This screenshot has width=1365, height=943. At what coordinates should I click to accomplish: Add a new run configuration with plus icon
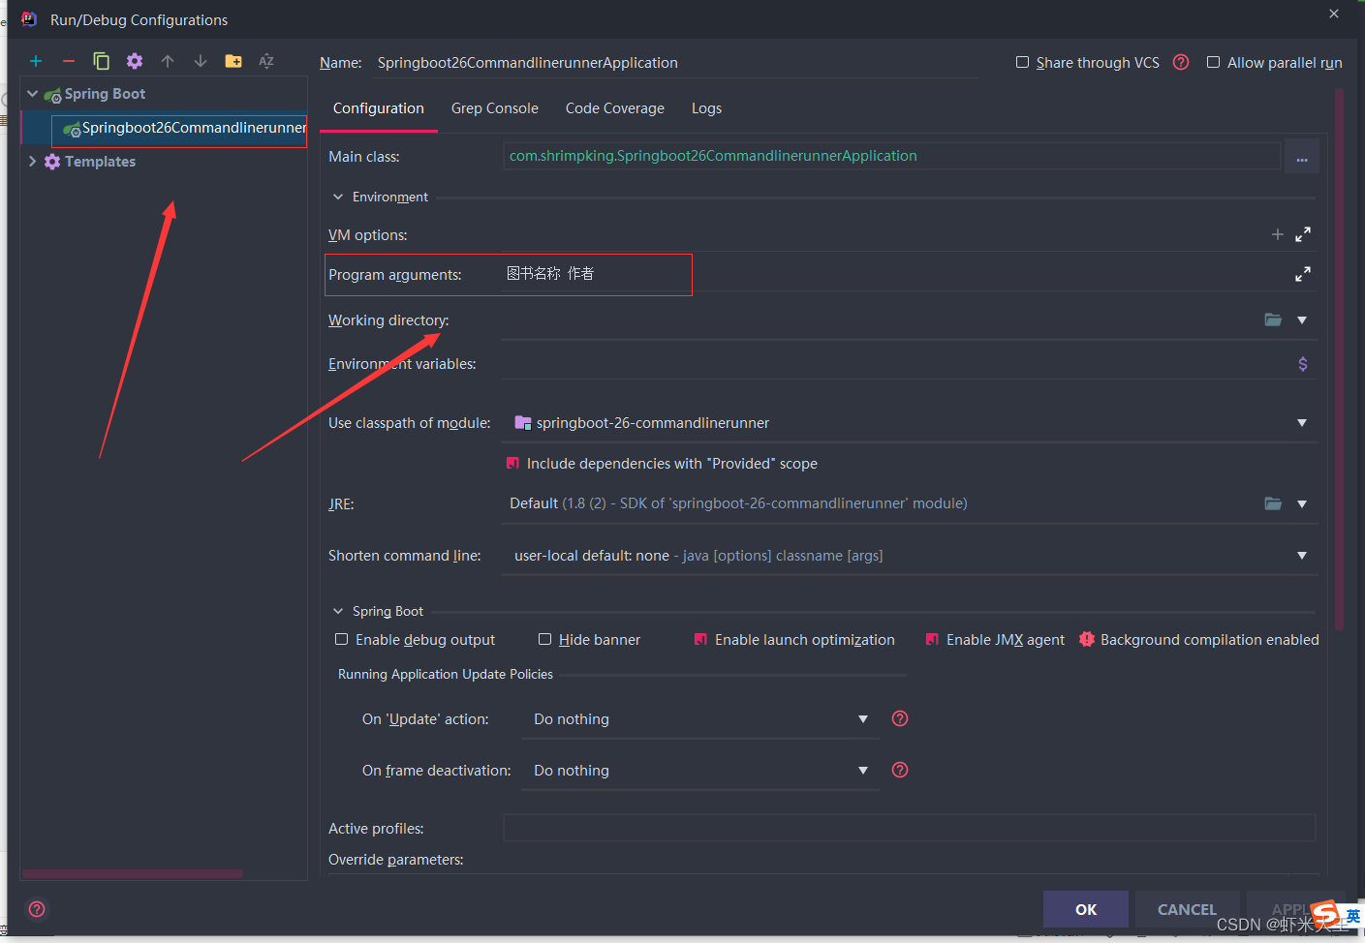point(36,60)
